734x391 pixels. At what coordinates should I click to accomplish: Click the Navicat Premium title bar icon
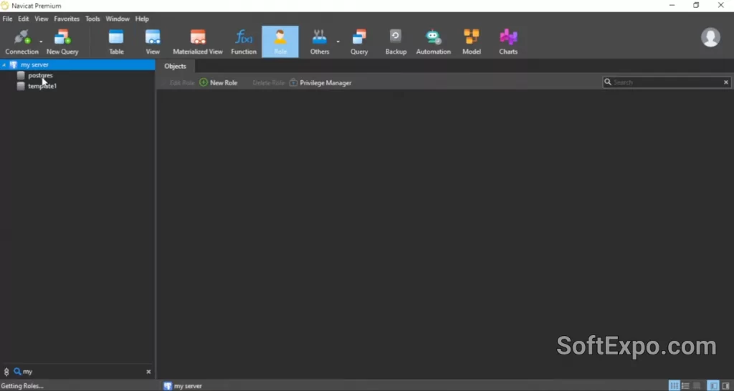[x=5, y=6]
